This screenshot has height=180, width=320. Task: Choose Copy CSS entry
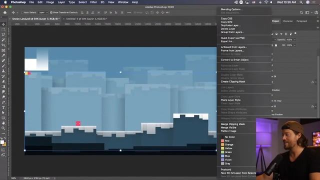coord(226,18)
